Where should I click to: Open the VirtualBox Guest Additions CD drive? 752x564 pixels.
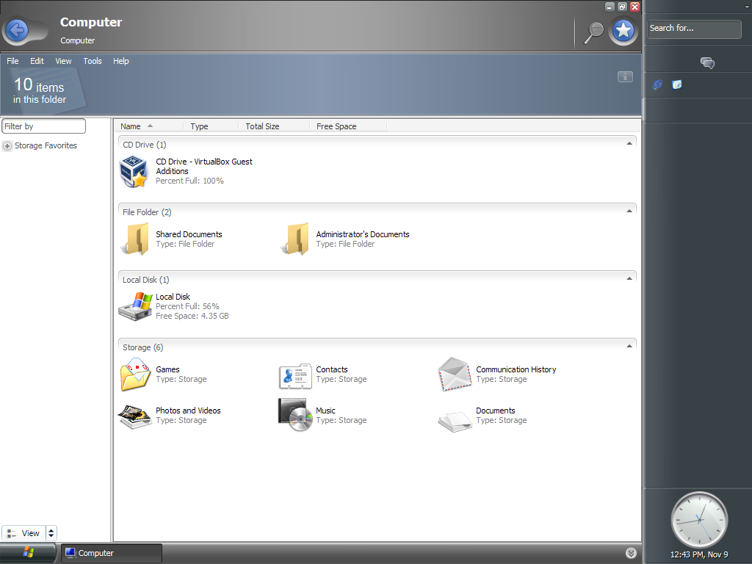pos(134,171)
